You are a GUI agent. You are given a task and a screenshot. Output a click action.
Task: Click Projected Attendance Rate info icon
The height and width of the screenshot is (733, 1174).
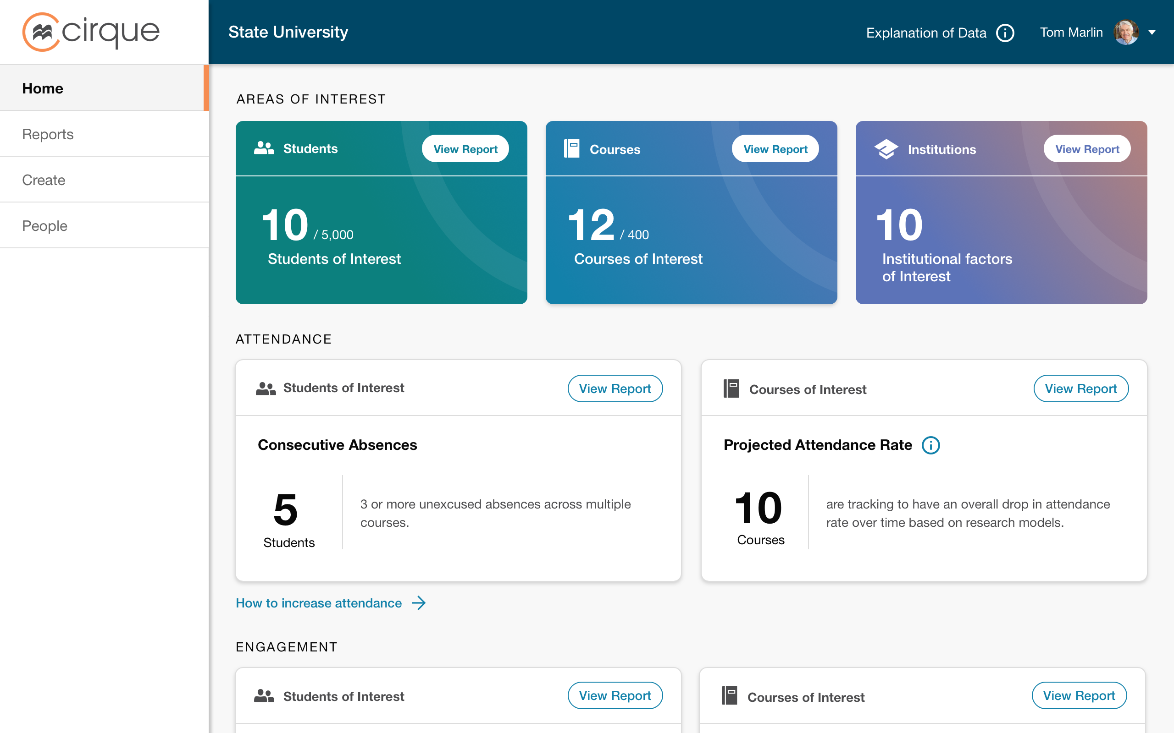[930, 445]
